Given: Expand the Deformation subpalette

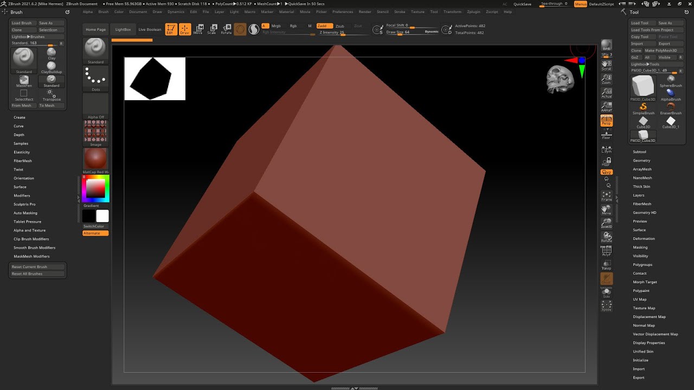Looking at the screenshot, I should [644, 238].
